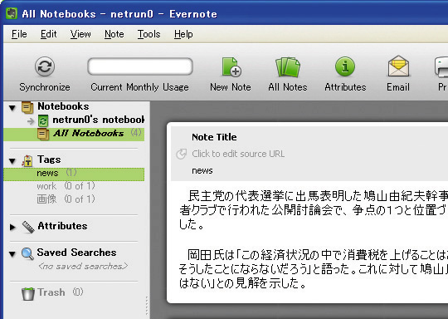Screen dimensions: 448x319
Task: Click the New Note label text
Action: pyautogui.click(x=231, y=87)
